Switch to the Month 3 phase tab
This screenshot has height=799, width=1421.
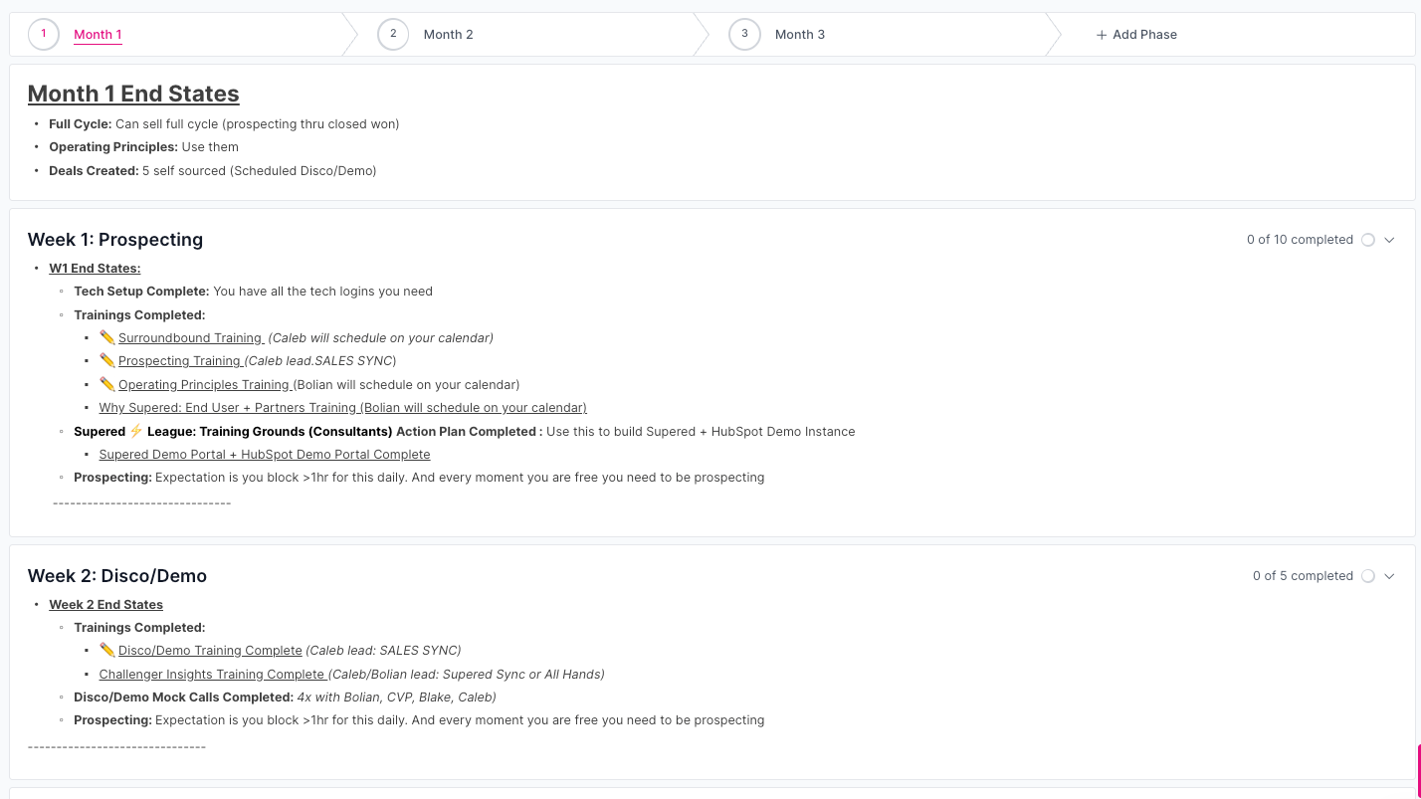point(799,35)
